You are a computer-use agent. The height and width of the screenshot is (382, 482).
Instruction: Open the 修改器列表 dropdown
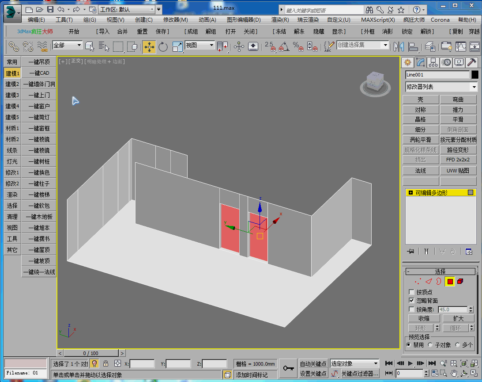[441, 87]
